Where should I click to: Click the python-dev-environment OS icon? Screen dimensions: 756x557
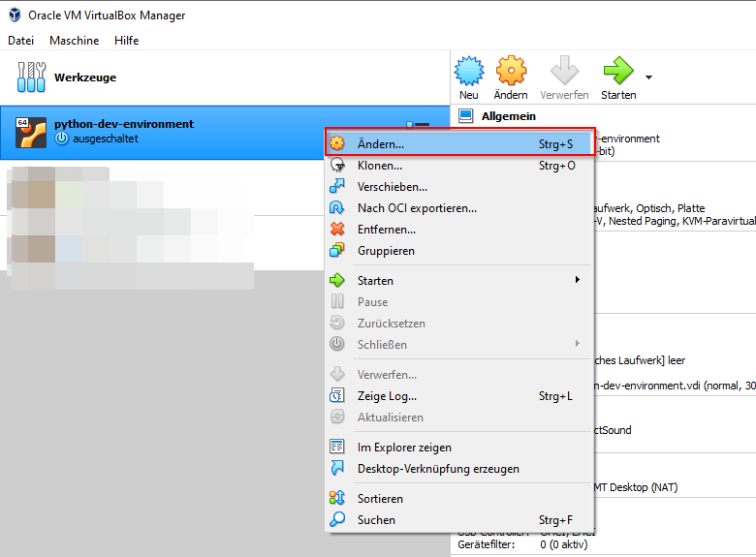point(31,132)
